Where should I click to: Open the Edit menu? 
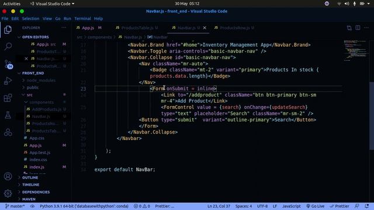pos(15,19)
